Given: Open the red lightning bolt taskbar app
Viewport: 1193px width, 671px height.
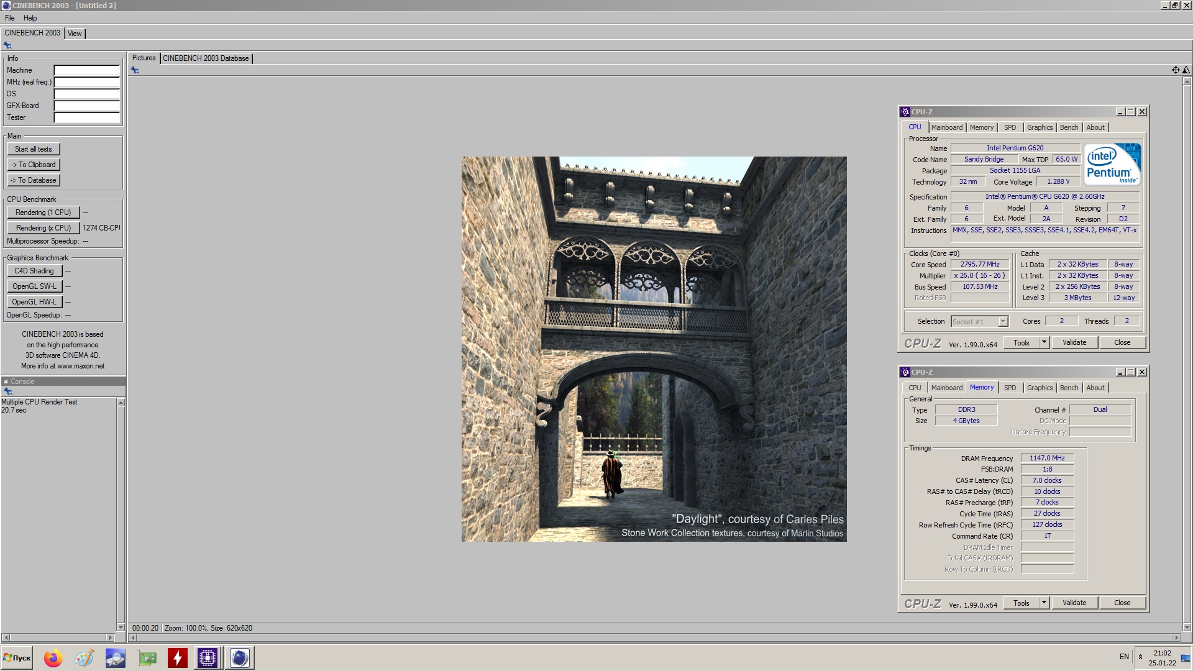Looking at the screenshot, I should click(x=178, y=658).
